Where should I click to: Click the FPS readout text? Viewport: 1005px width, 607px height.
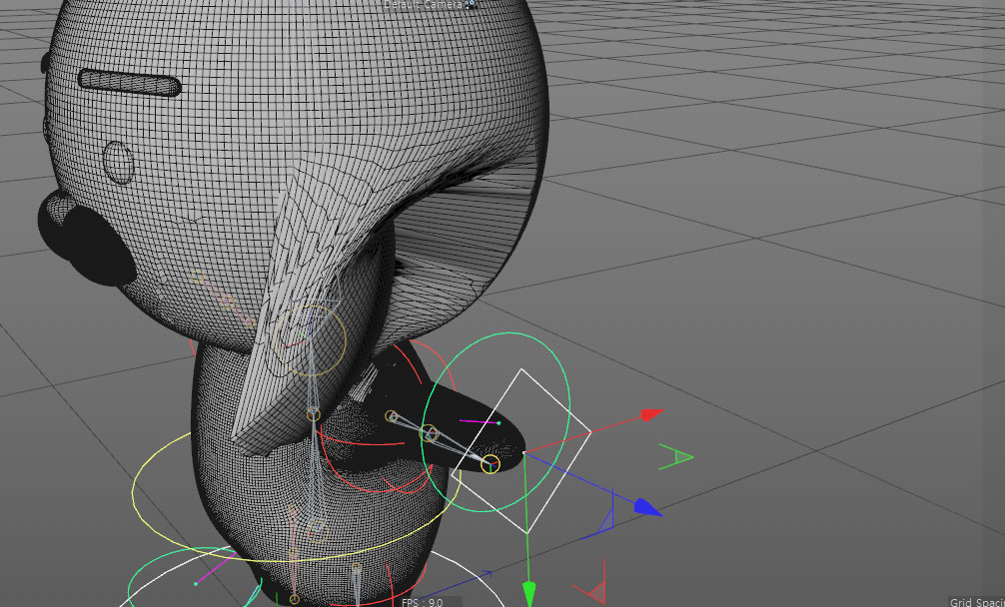423,602
